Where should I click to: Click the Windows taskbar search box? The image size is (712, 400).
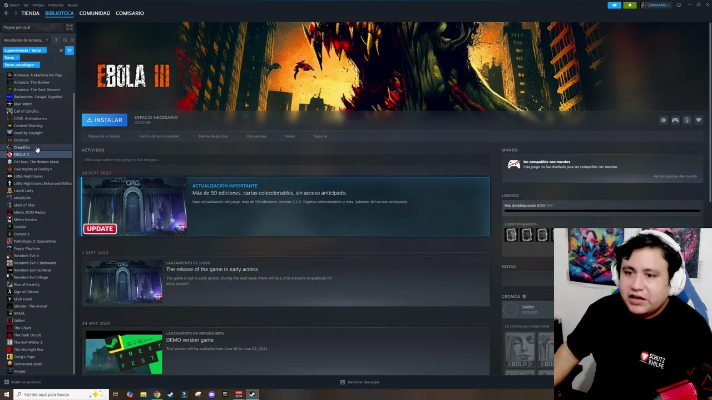point(60,394)
